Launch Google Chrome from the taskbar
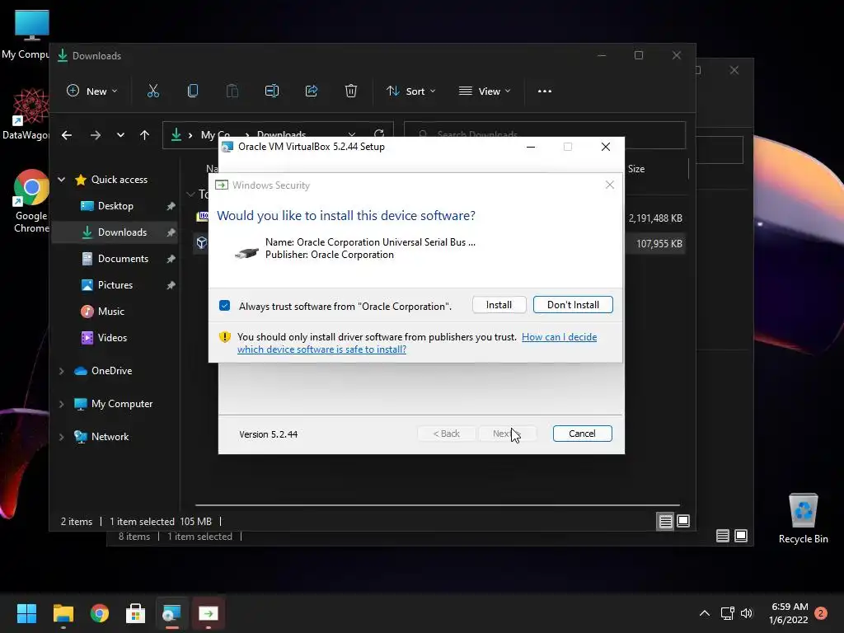This screenshot has width=844, height=633. 100,613
